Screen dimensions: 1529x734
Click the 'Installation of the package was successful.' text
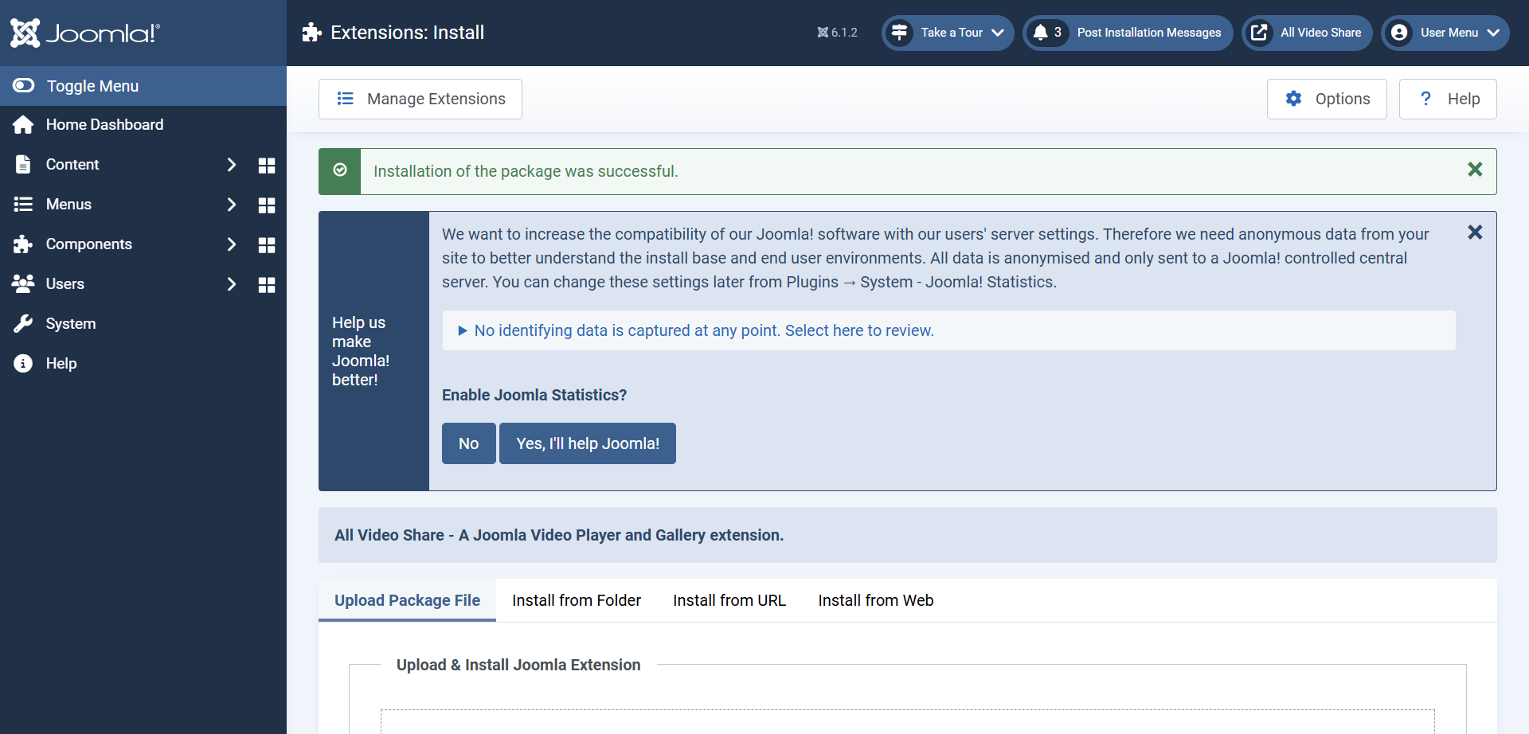coord(526,171)
